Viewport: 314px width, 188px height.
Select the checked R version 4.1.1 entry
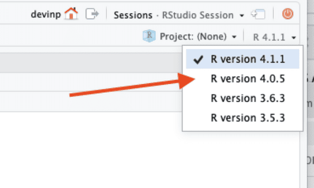coord(243,59)
